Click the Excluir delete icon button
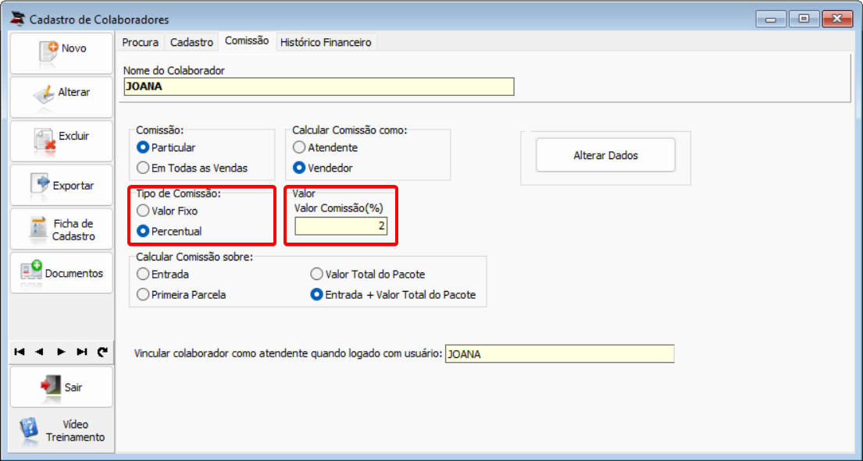Viewport: 863px width, 461px height. click(x=61, y=141)
